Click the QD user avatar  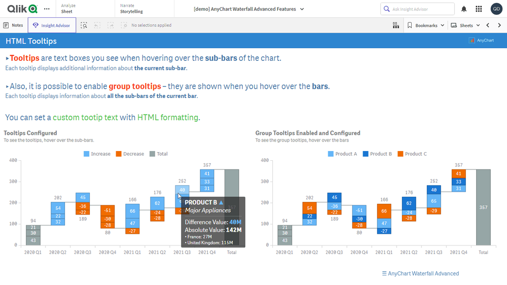click(496, 9)
